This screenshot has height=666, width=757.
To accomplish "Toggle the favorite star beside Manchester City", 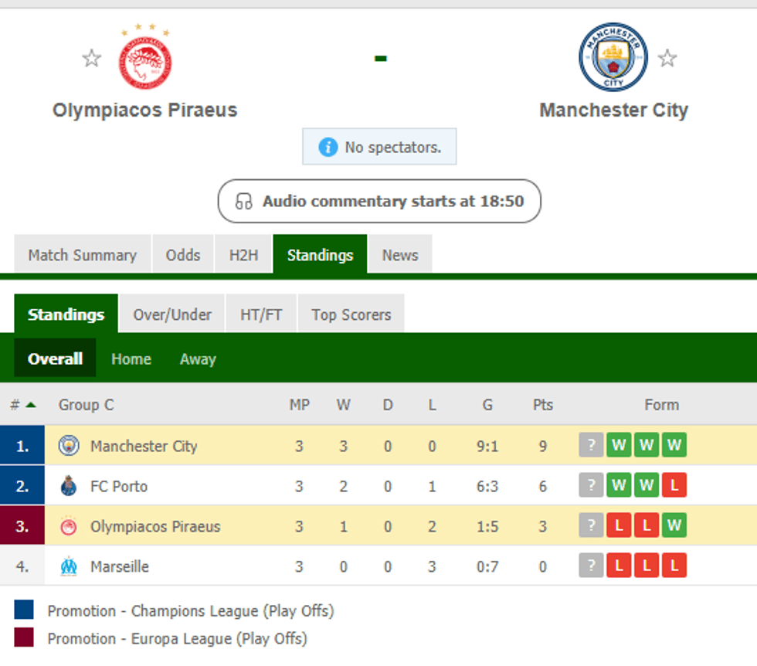I will tap(667, 58).
